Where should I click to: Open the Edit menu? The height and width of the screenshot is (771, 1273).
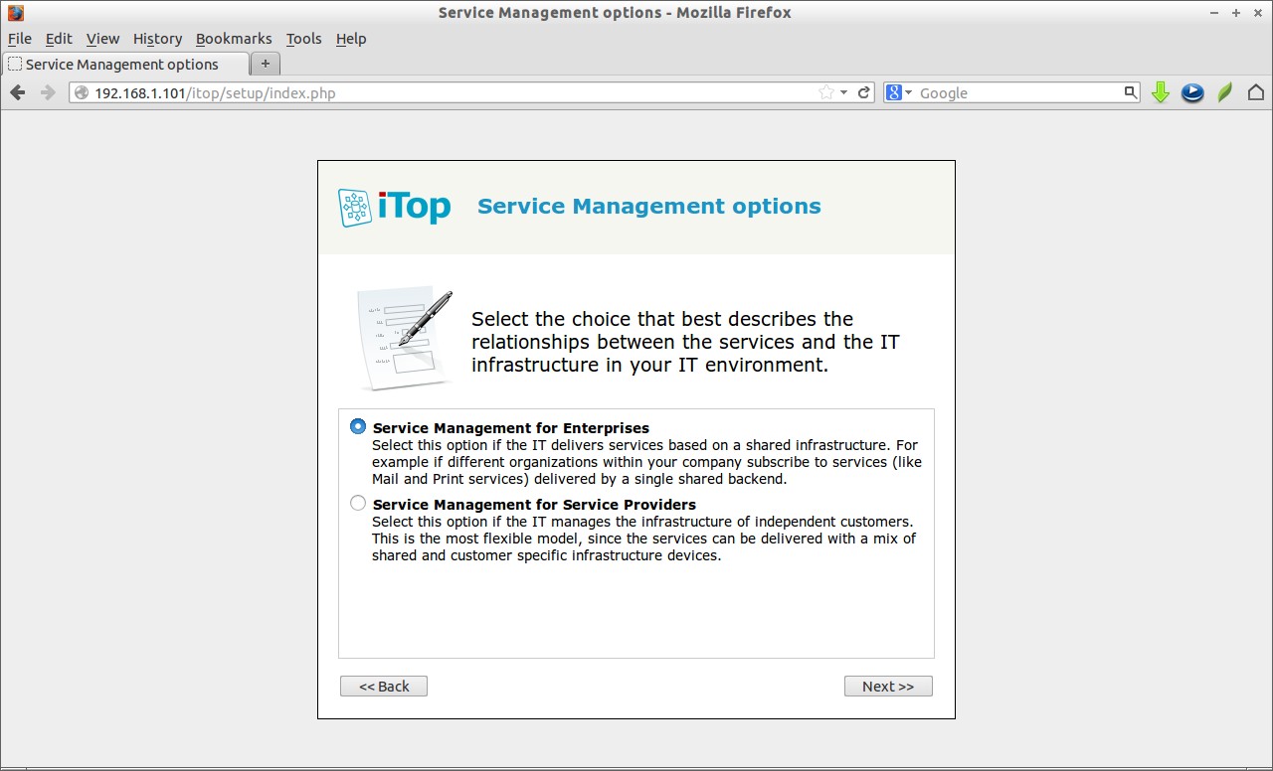(59, 39)
